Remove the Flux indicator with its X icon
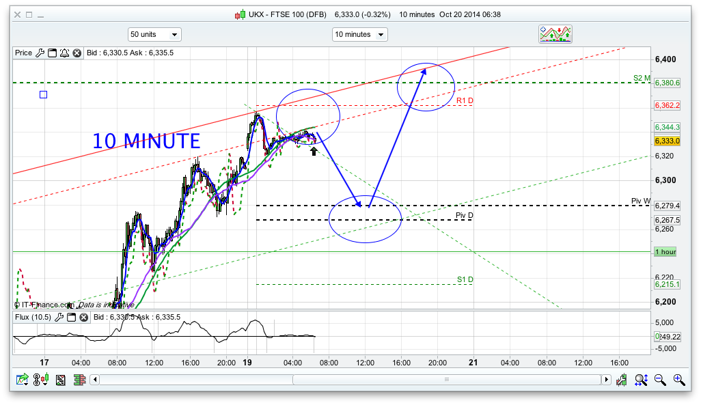 click(x=83, y=318)
